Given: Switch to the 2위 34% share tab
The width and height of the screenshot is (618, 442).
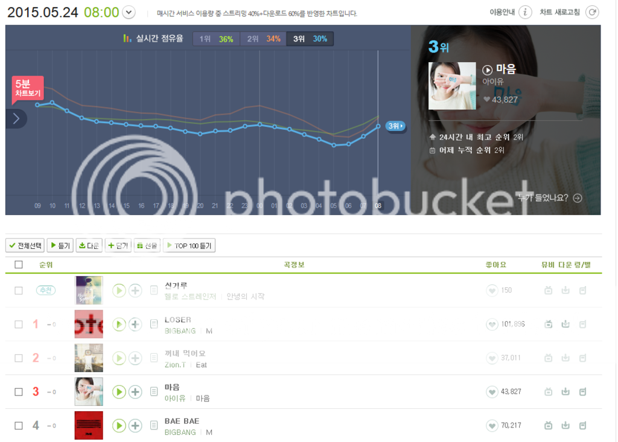Looking at the screenshot, I should (263, 39).
